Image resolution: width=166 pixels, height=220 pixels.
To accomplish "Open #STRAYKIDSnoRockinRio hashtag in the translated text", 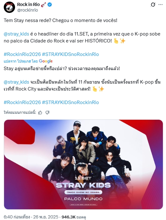I will point(70,102).
